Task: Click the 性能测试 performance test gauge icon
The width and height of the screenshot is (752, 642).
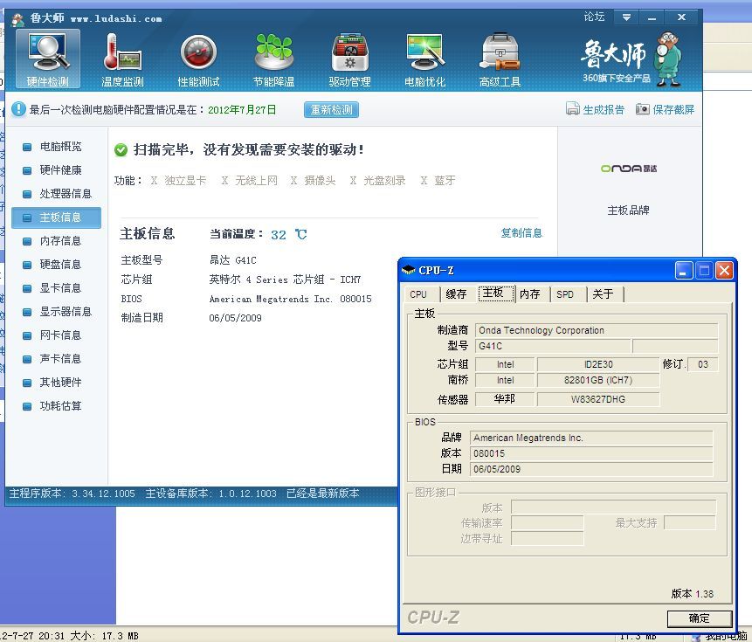Action: click(x=198, y=52)
